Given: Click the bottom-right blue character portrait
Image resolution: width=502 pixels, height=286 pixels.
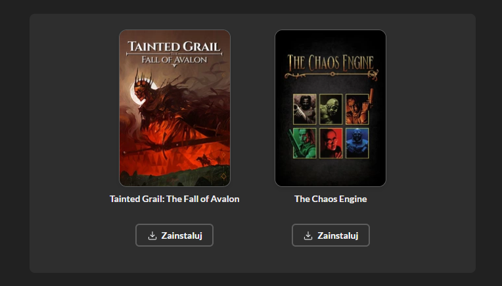Looking at the screenshot, I should coord(357,143).
